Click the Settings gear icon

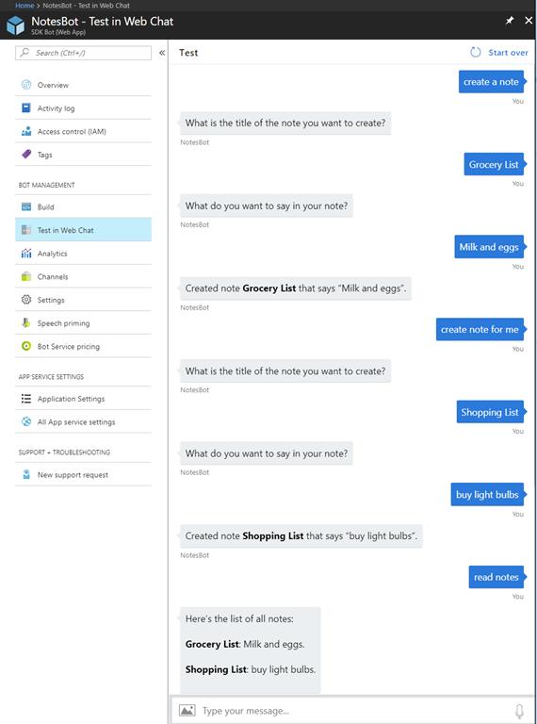[x=26, y=300]
